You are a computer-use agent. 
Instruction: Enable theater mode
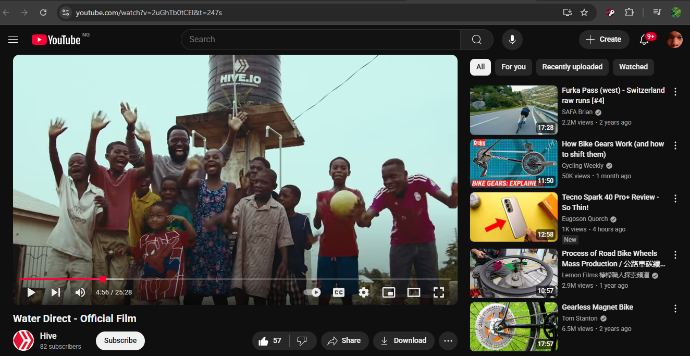(x=414, y=292)
